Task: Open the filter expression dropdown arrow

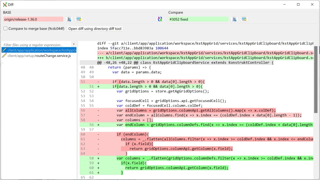Action: click(x=73, y=44)
